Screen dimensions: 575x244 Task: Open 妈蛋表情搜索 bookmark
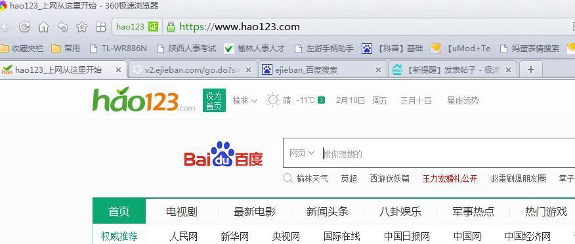coord(530,49)
